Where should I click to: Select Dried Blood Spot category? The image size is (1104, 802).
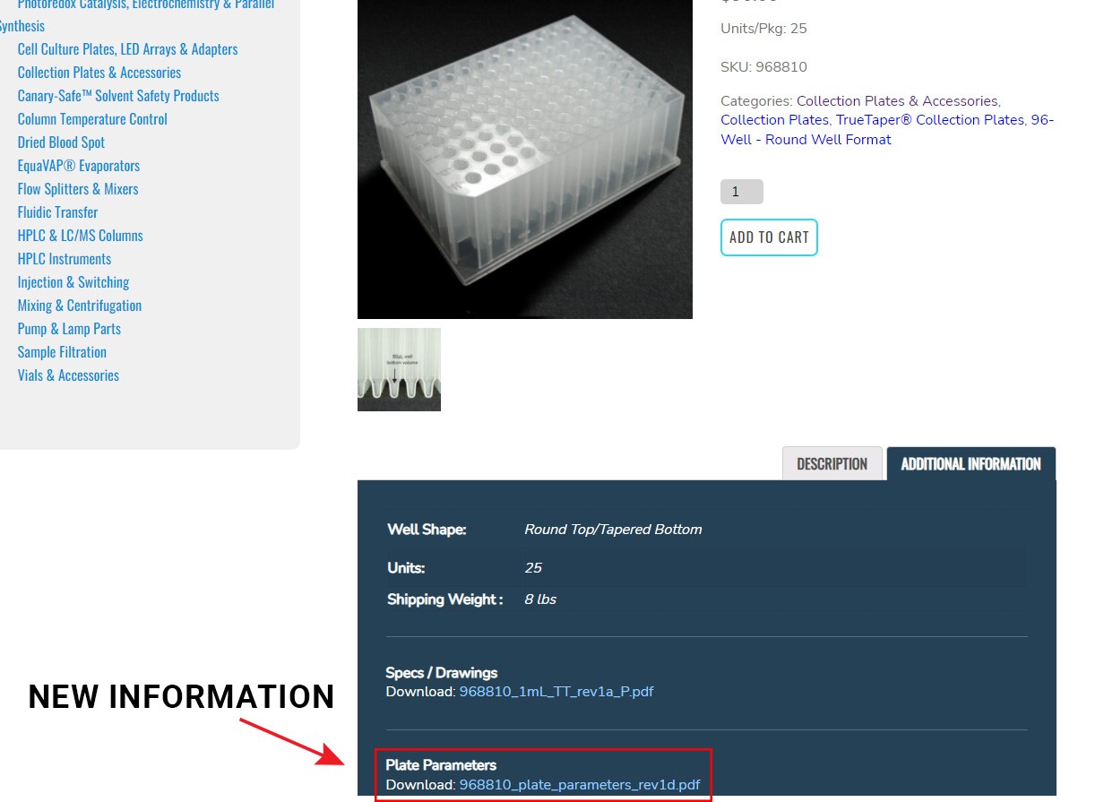[61, 142]
